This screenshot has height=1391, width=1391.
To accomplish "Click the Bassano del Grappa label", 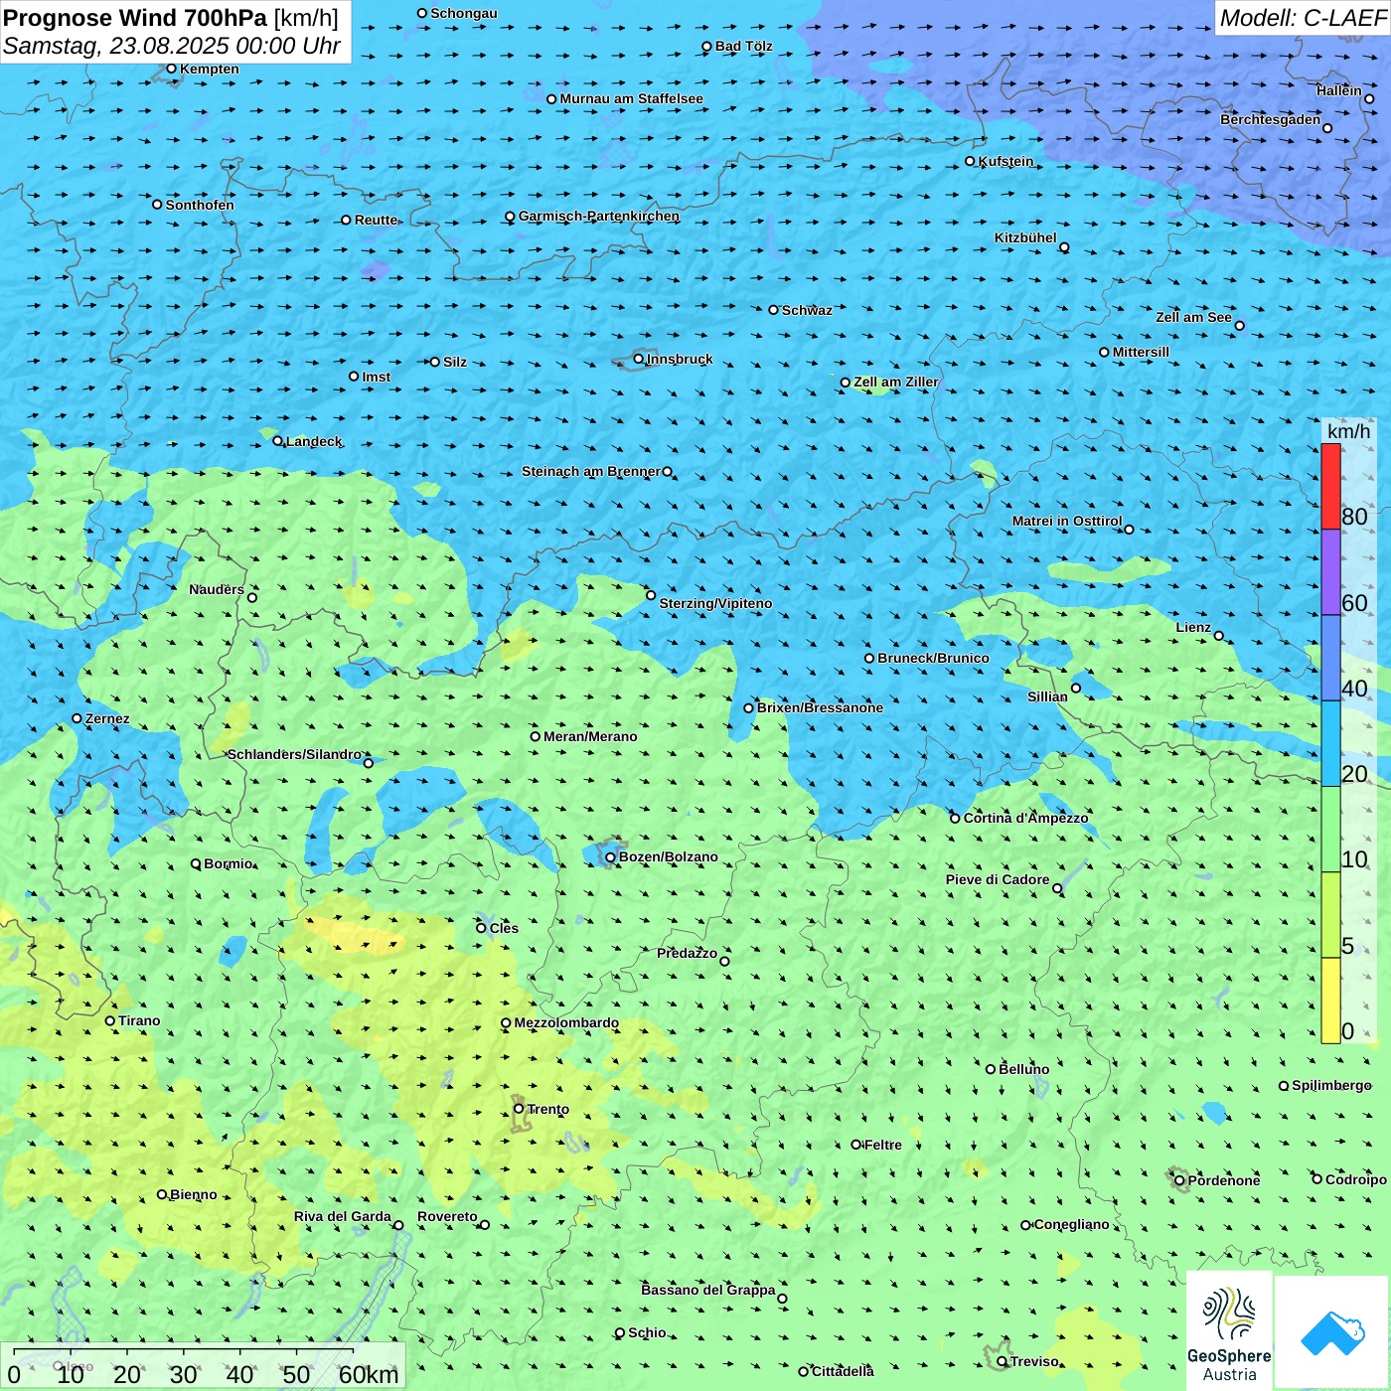I will 708,1290.
